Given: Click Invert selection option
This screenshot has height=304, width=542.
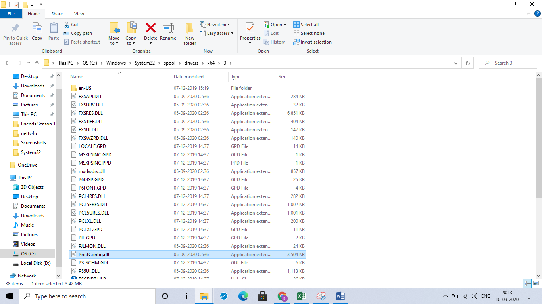Looking at the screenshot, I should point(312,42).
